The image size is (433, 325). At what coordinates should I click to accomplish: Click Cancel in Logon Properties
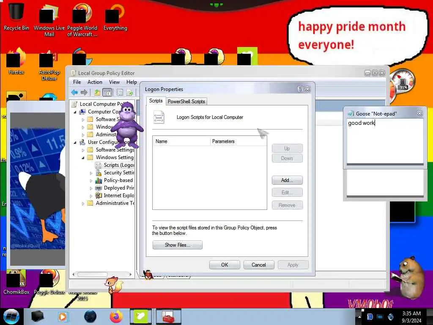point(259,265)
